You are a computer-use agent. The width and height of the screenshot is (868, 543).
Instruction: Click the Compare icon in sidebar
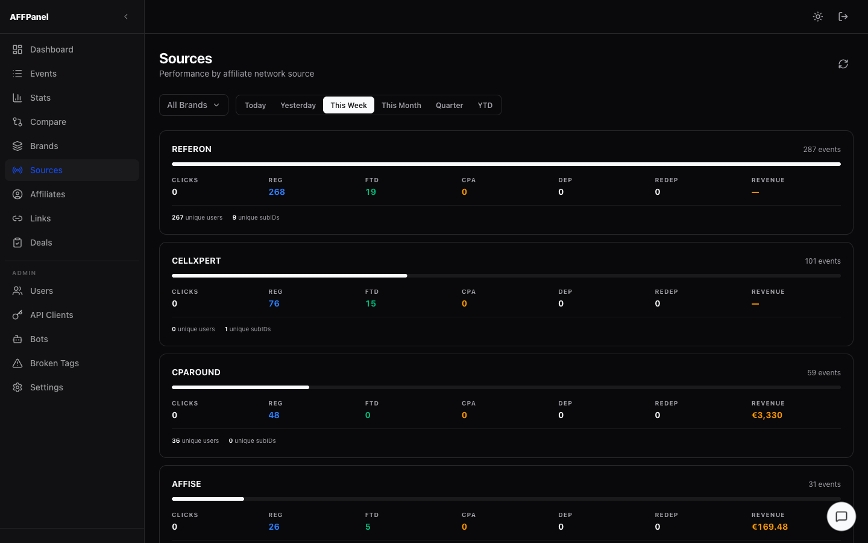[17, 121]
